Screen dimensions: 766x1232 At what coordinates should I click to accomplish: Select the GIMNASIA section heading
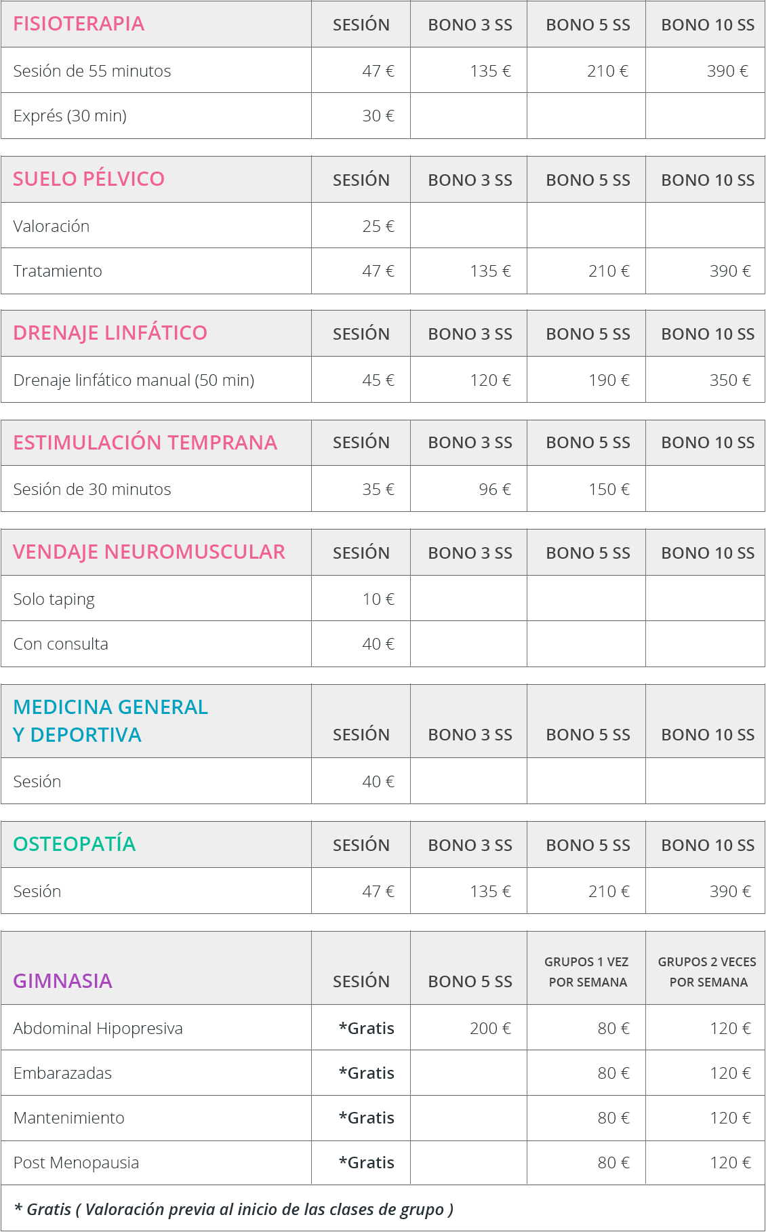[62, 981]
